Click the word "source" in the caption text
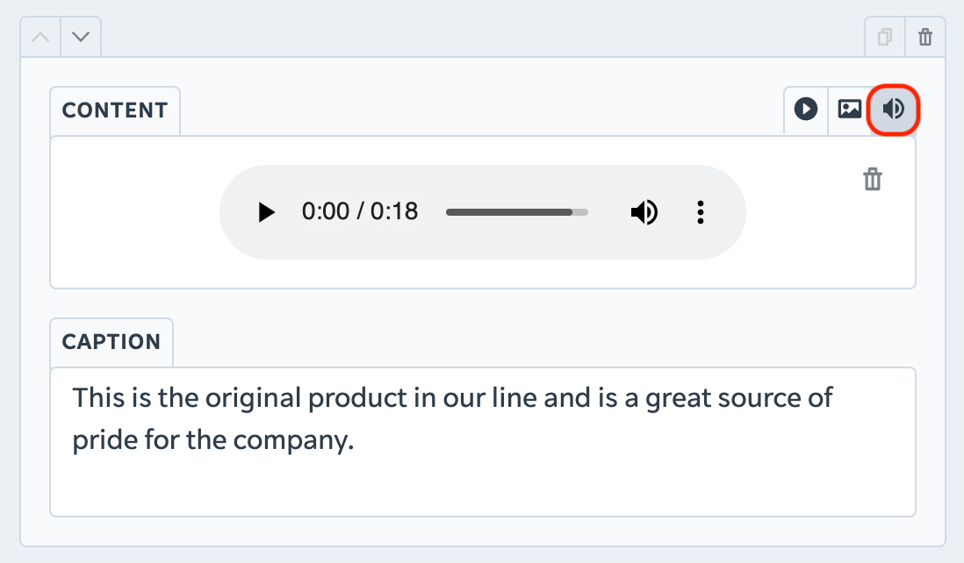The image size is (964, 563). [x=759, y=399]
